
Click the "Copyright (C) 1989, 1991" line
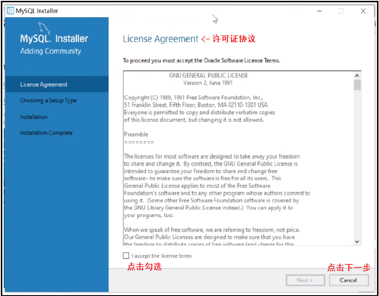(x=194, y=97)
